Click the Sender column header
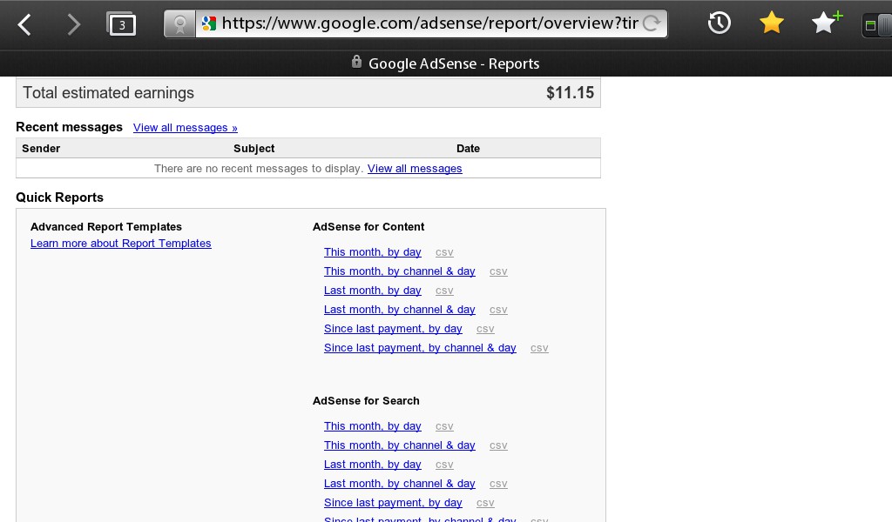 pyautogui.click(x=41, y=148)
